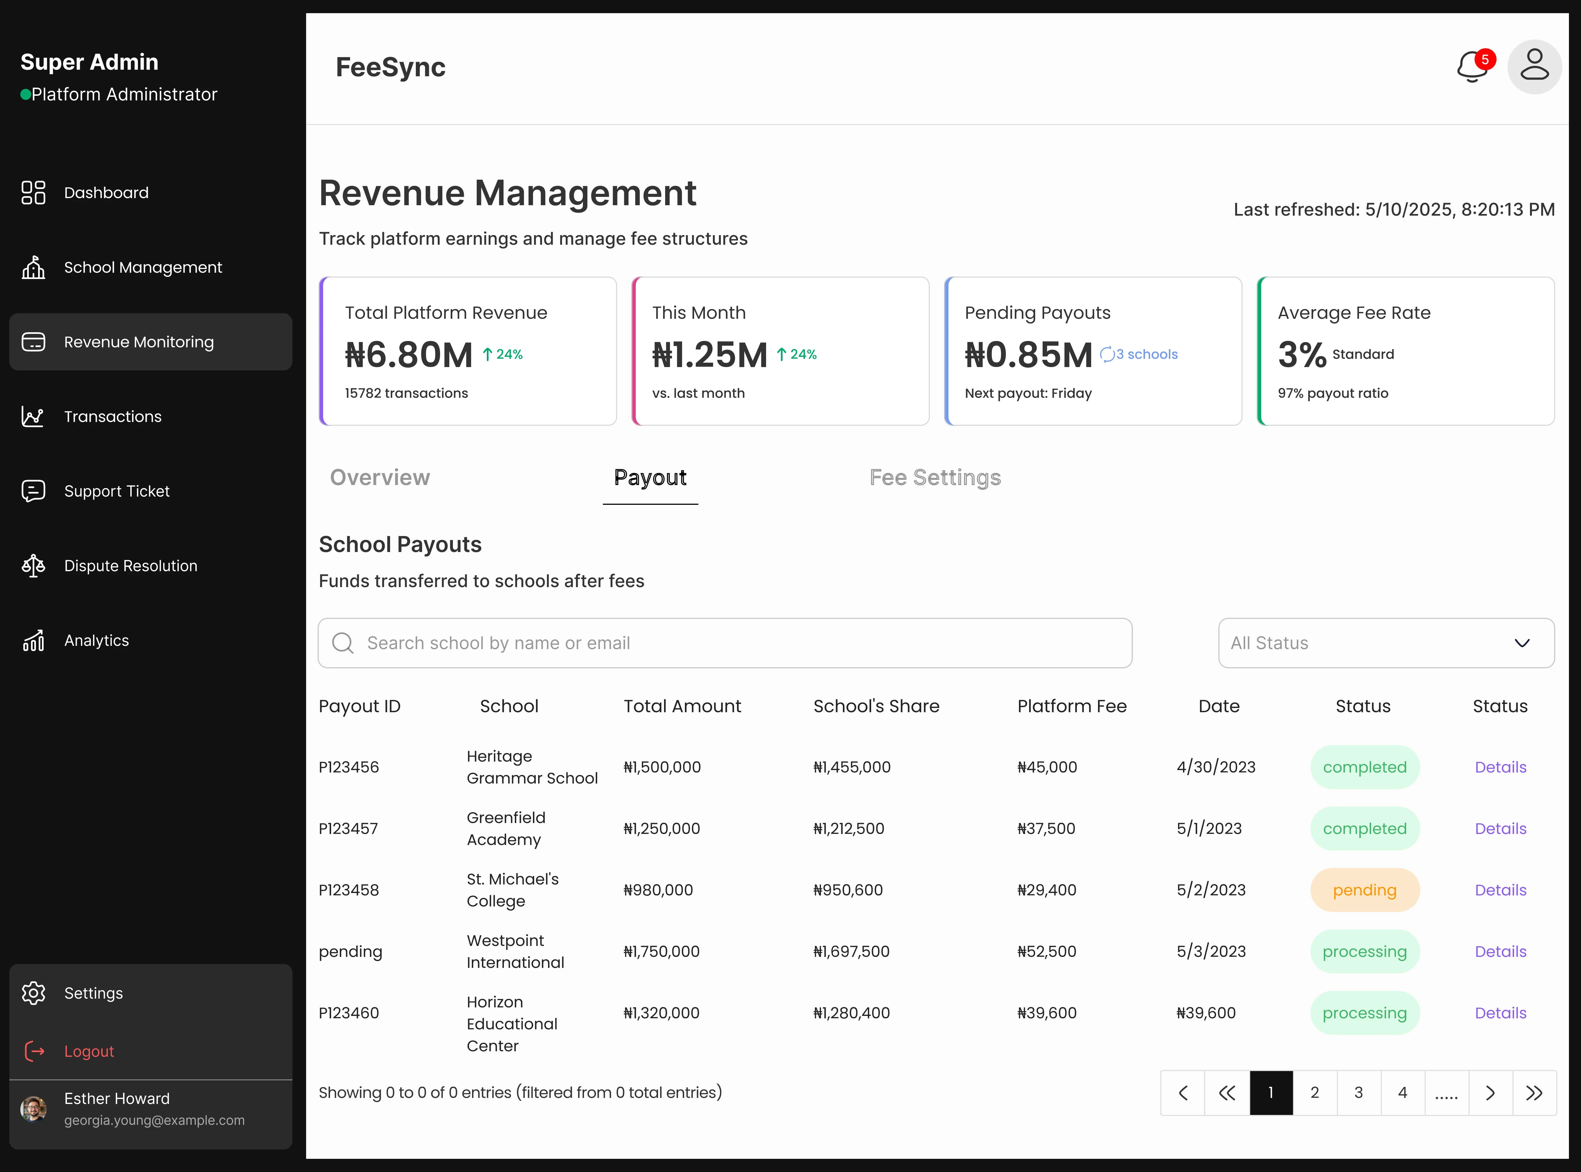
Task: Click the Dashboard grid icon
Action: click(x=33, y=192)
